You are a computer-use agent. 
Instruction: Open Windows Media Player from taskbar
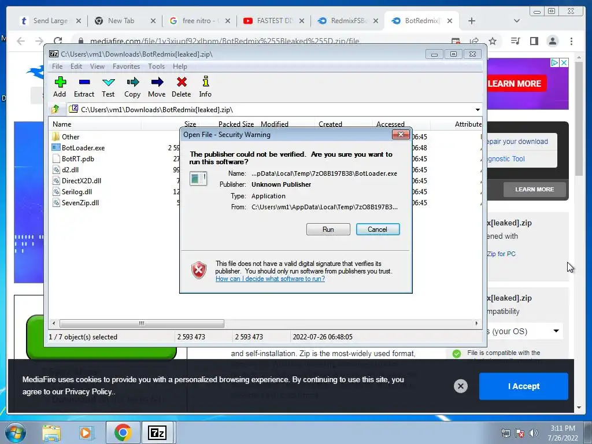[86, 432]
